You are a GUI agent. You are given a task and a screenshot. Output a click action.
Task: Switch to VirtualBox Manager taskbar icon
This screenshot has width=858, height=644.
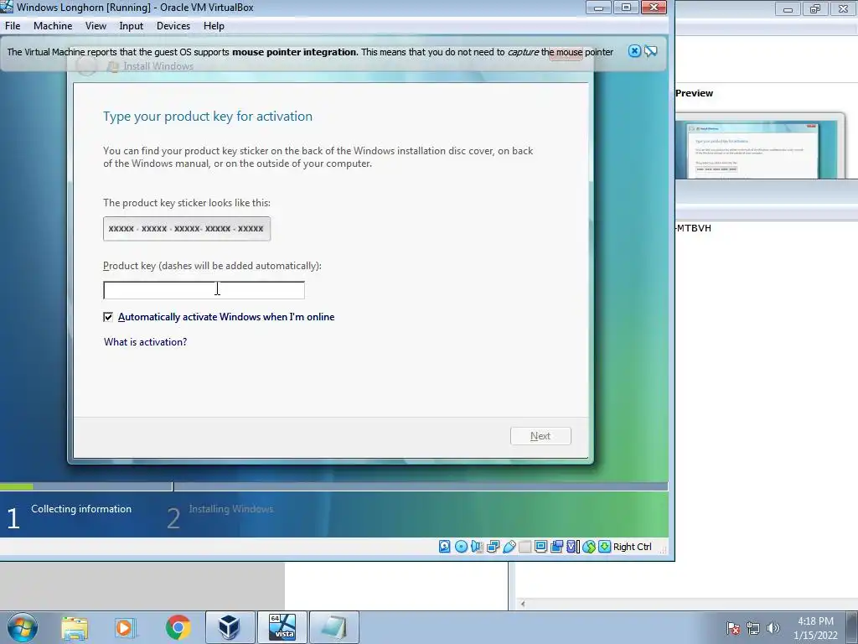[x=230, y=627]
